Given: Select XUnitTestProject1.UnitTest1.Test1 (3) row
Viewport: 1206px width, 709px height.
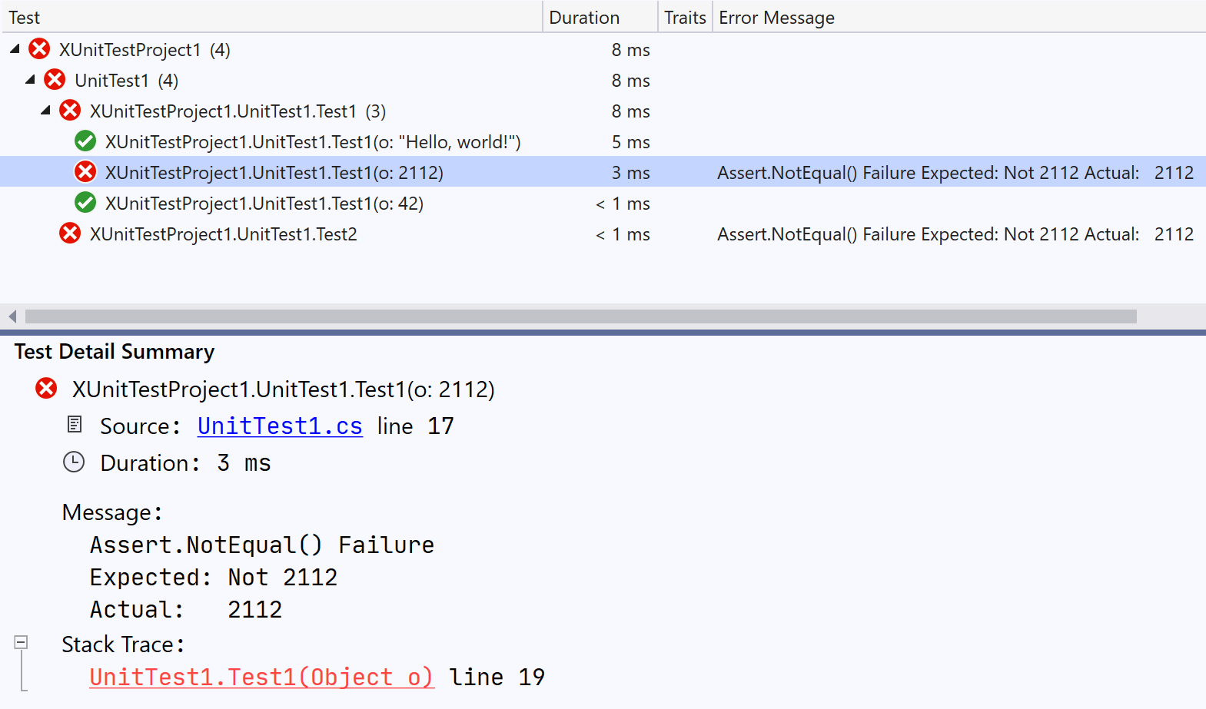Looking at the screenshot, I should tap(603, 111).
